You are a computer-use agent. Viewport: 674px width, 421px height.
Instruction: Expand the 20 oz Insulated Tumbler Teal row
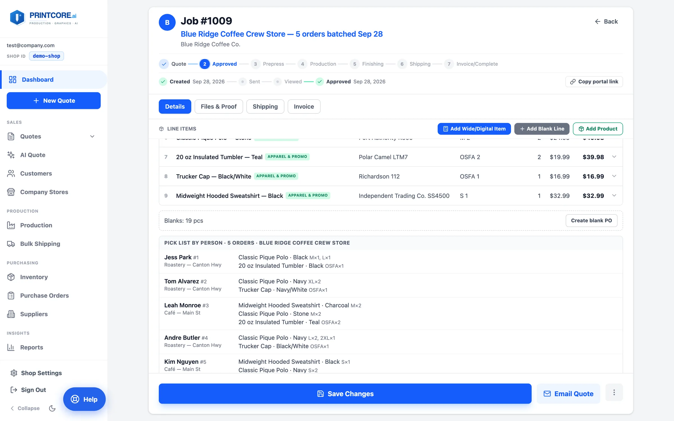point(614,157)
